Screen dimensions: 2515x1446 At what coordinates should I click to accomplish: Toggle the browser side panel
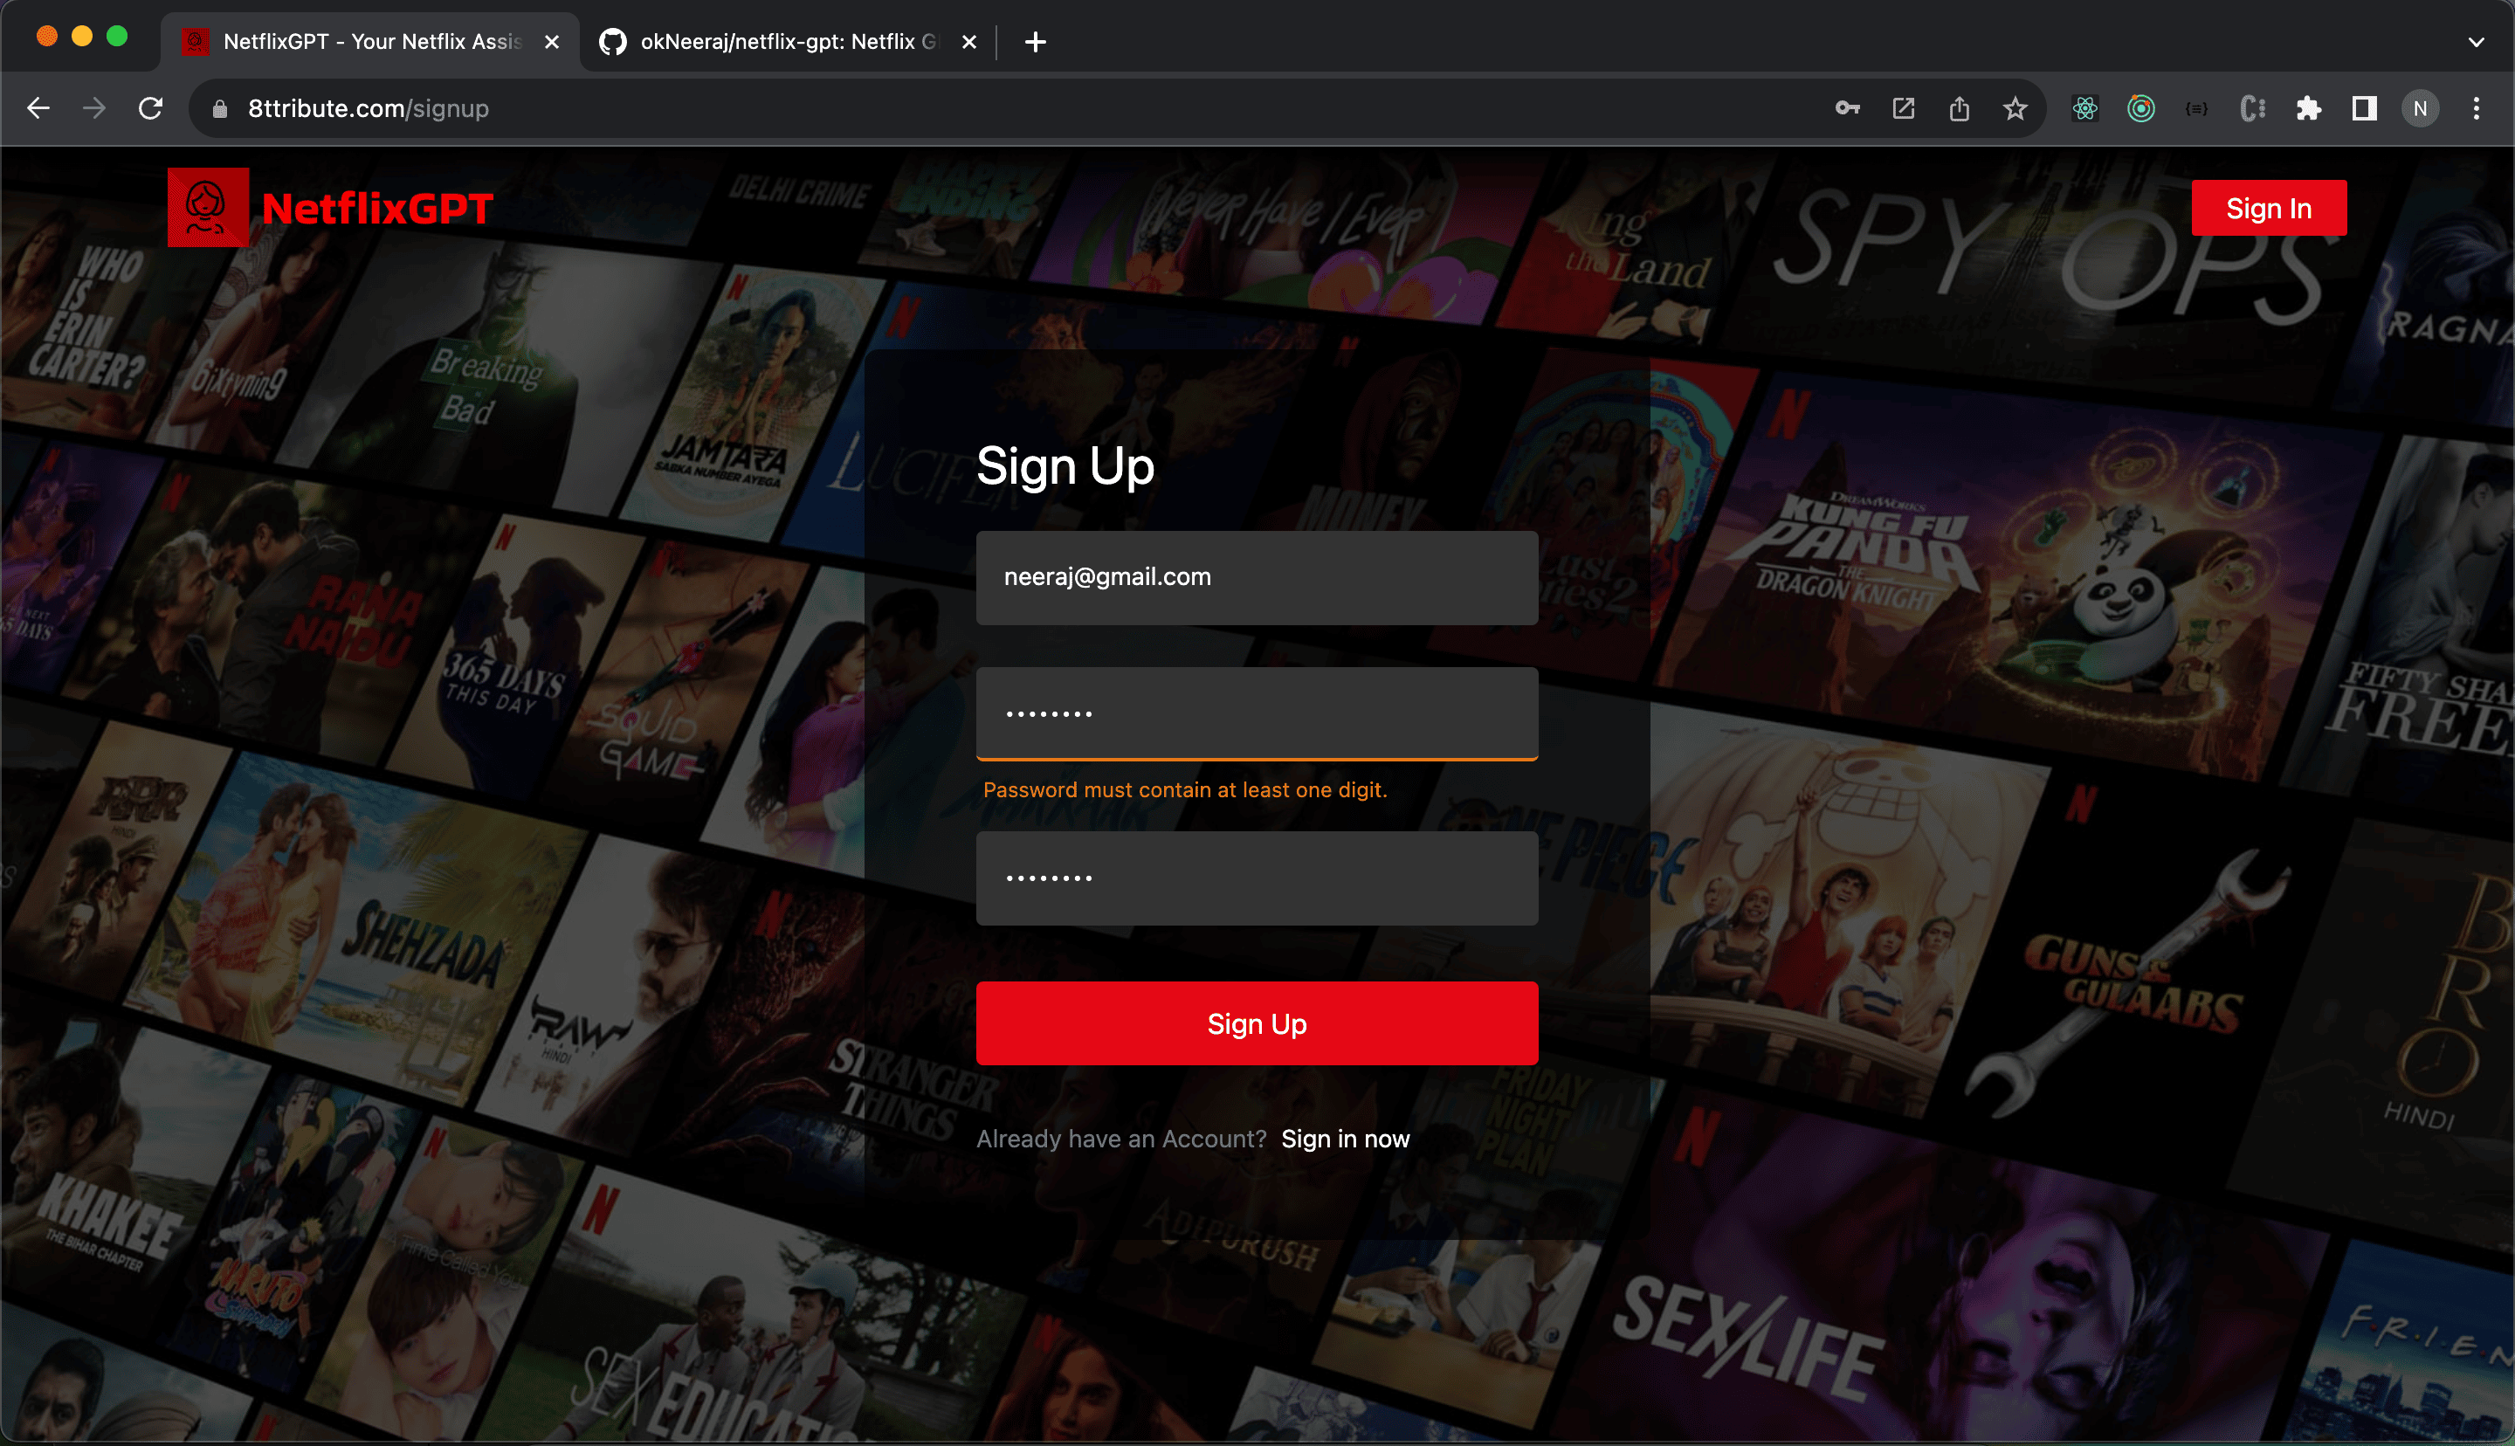point(2364,108)
